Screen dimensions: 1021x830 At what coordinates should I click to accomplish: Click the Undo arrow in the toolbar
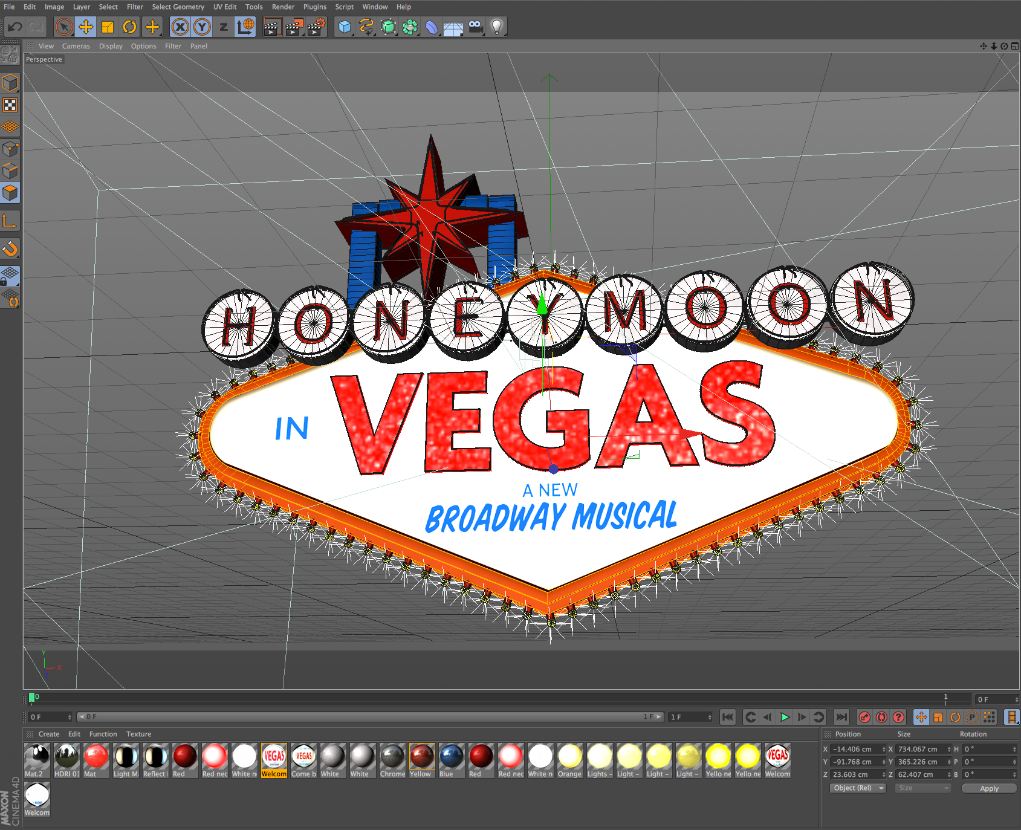15,27
